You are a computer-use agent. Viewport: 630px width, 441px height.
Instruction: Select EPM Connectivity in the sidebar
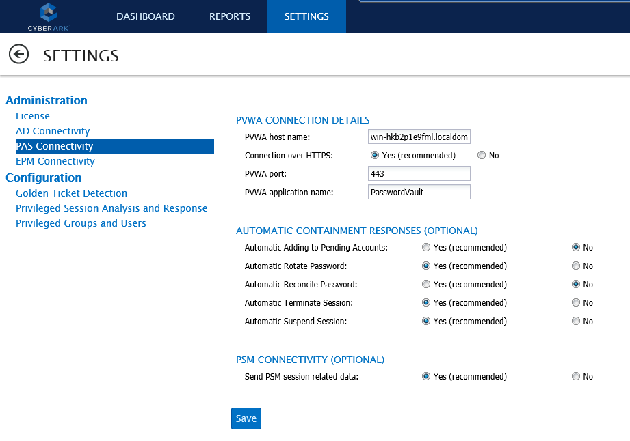pos(55,161)
